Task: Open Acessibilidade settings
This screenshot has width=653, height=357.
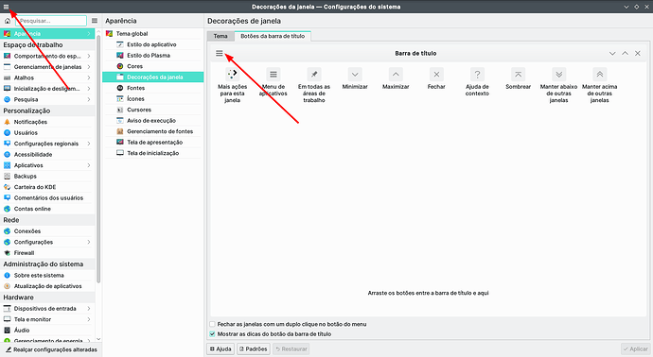Action: (x=47, y=154)
